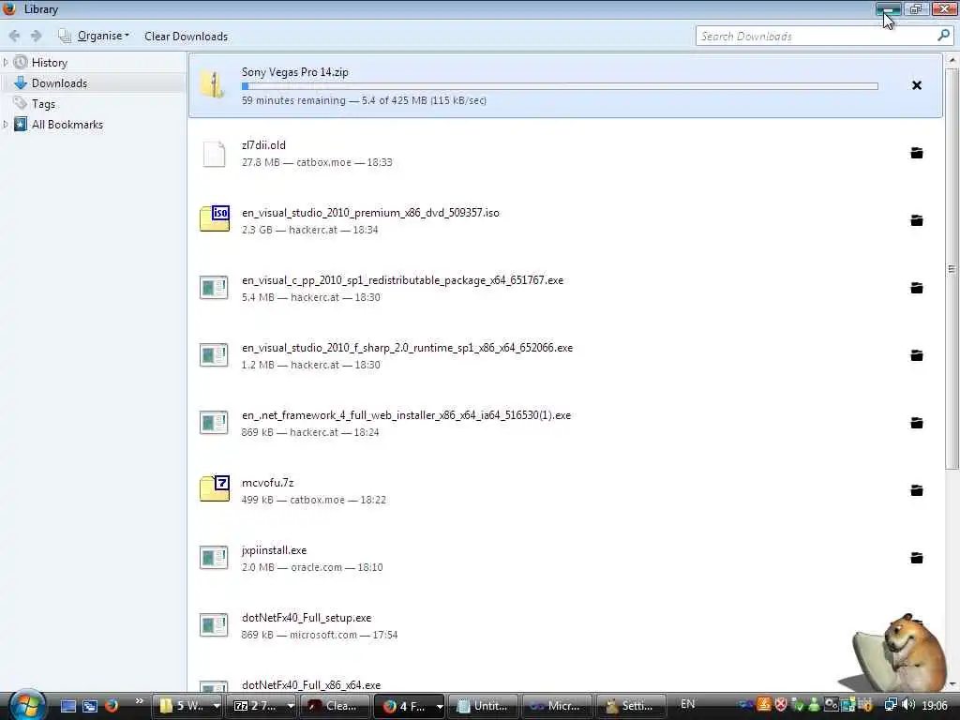Expand the History tree node

6,63
